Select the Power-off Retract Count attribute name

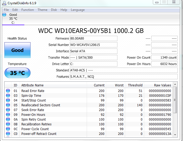pos(39,134)
